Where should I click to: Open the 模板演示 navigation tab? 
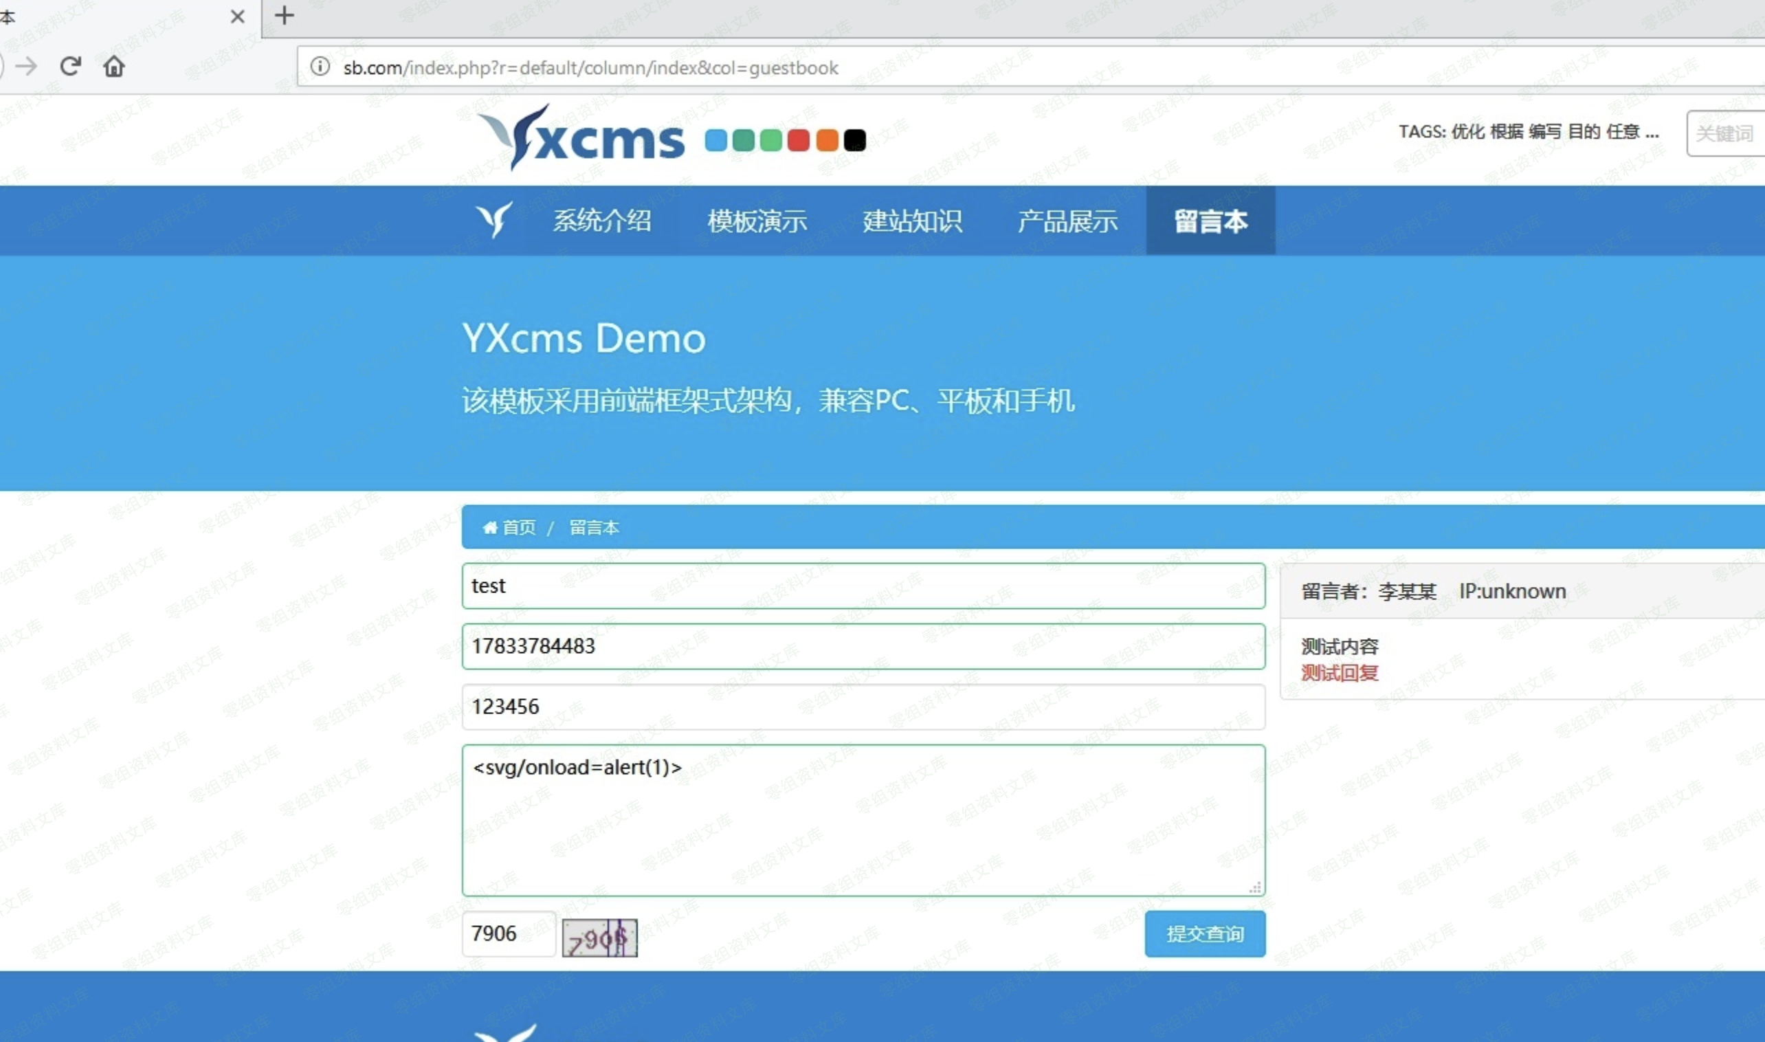point(757,221)
